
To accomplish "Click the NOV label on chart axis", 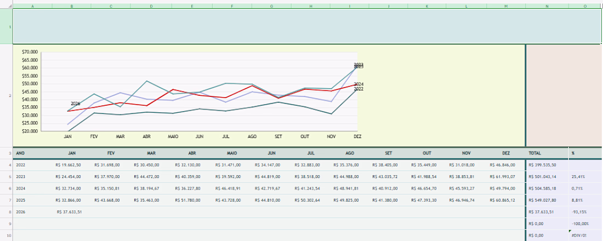I will (x=332, y=136).
